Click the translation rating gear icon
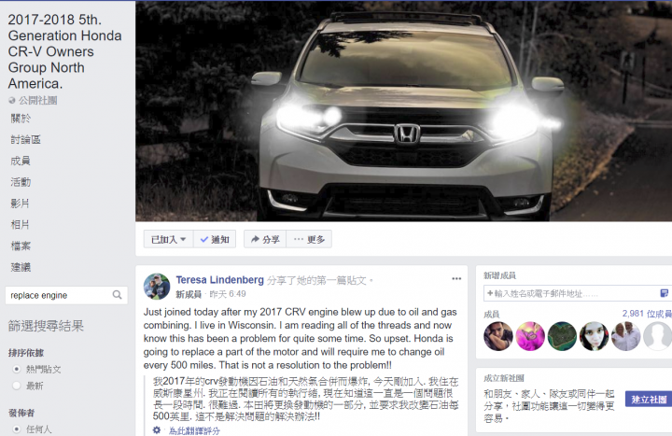 tap(157, 430)
